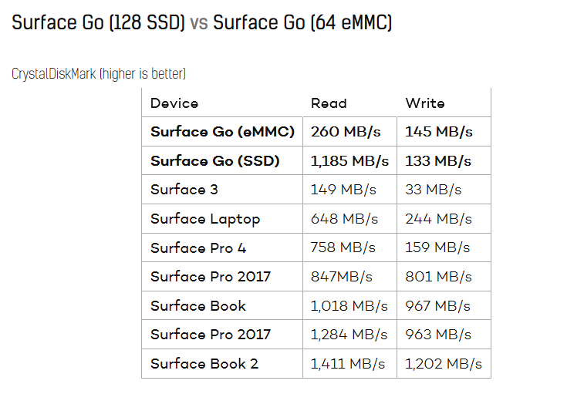Click the Surface Pro 4 device cell

coord(198,248)
